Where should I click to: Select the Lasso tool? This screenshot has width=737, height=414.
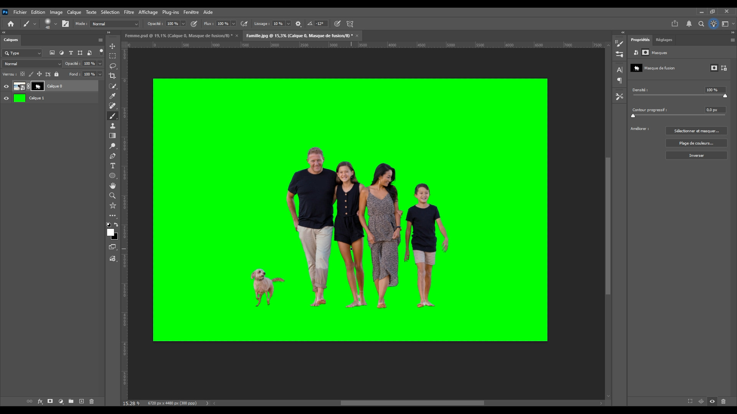[x=112, y=66]
